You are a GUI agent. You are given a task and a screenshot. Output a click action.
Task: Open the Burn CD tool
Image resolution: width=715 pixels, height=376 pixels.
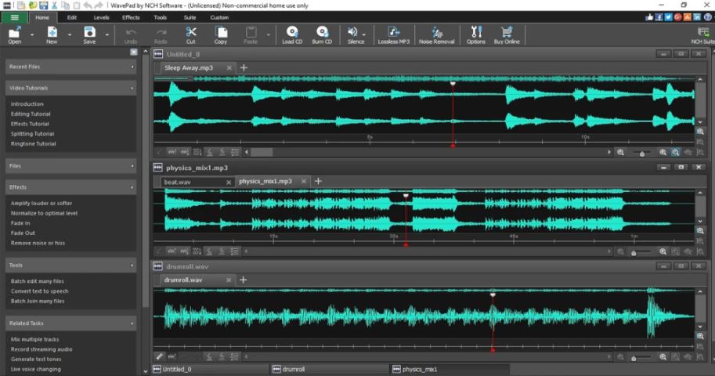coord(322,34)
